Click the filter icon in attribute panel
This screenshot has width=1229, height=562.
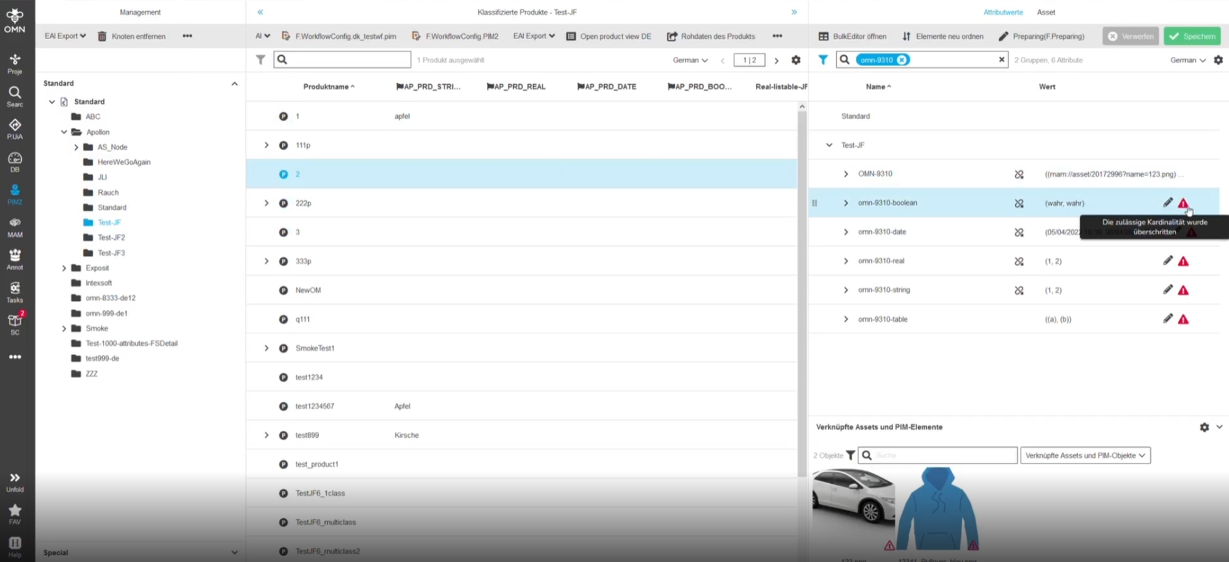click(x=823, y=60)
